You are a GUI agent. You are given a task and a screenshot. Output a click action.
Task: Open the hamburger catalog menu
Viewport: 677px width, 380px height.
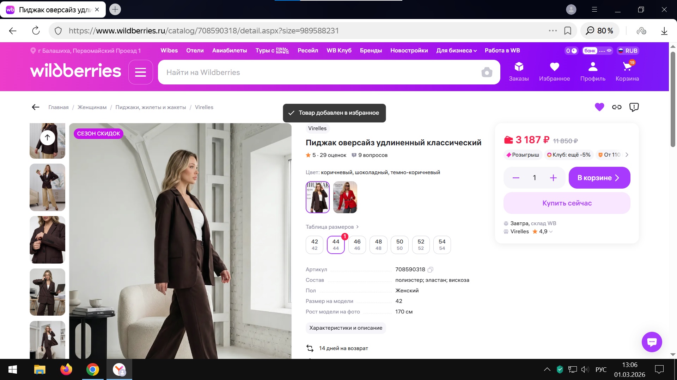pyautogui.click(x=140, y=72)
